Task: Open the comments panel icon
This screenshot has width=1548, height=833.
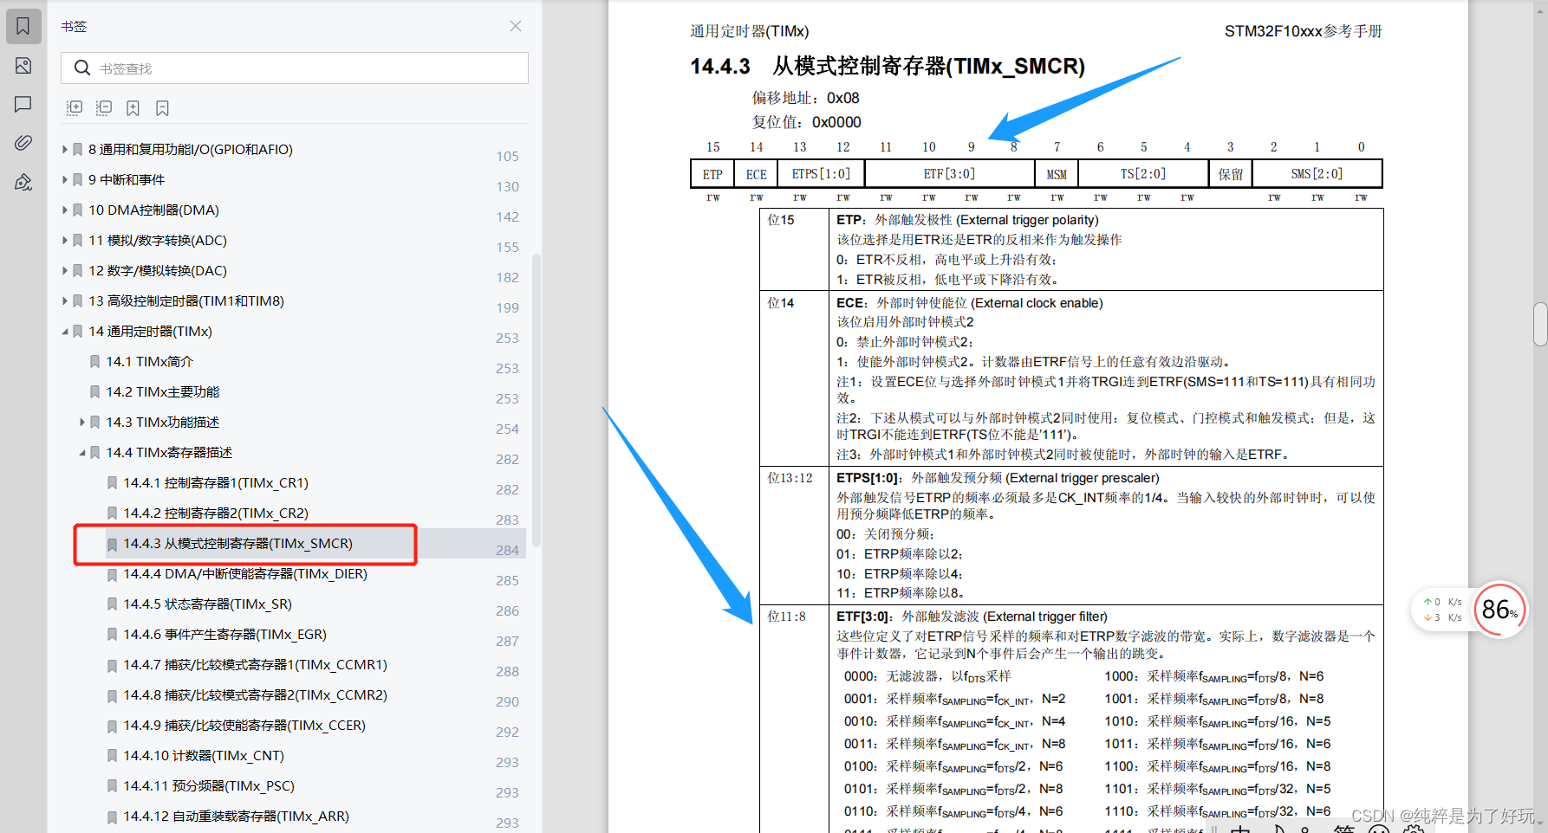Action: 23,104
